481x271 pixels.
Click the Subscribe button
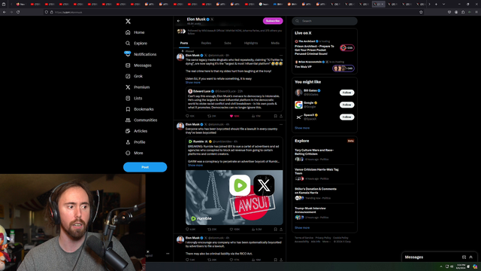[x=273, y=21]
